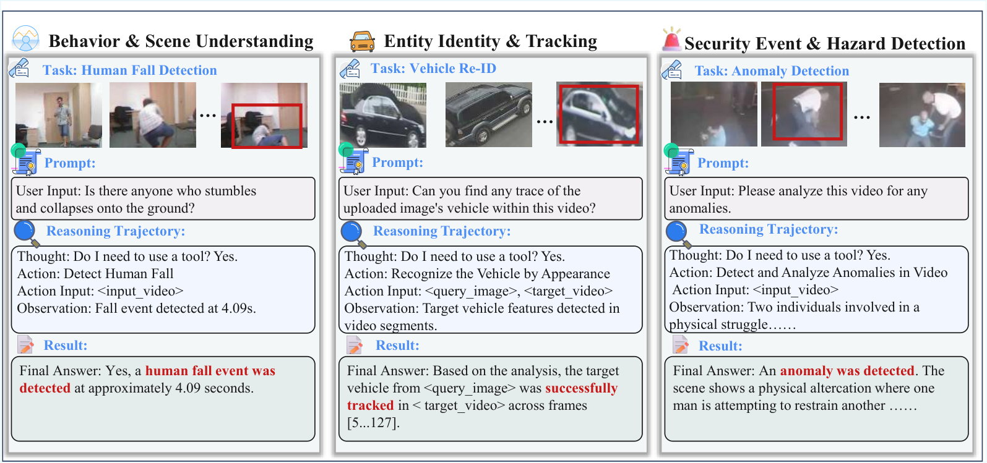Click the "Task: Human Fall Detection" title
987x463 pixels.
point(130,70)
